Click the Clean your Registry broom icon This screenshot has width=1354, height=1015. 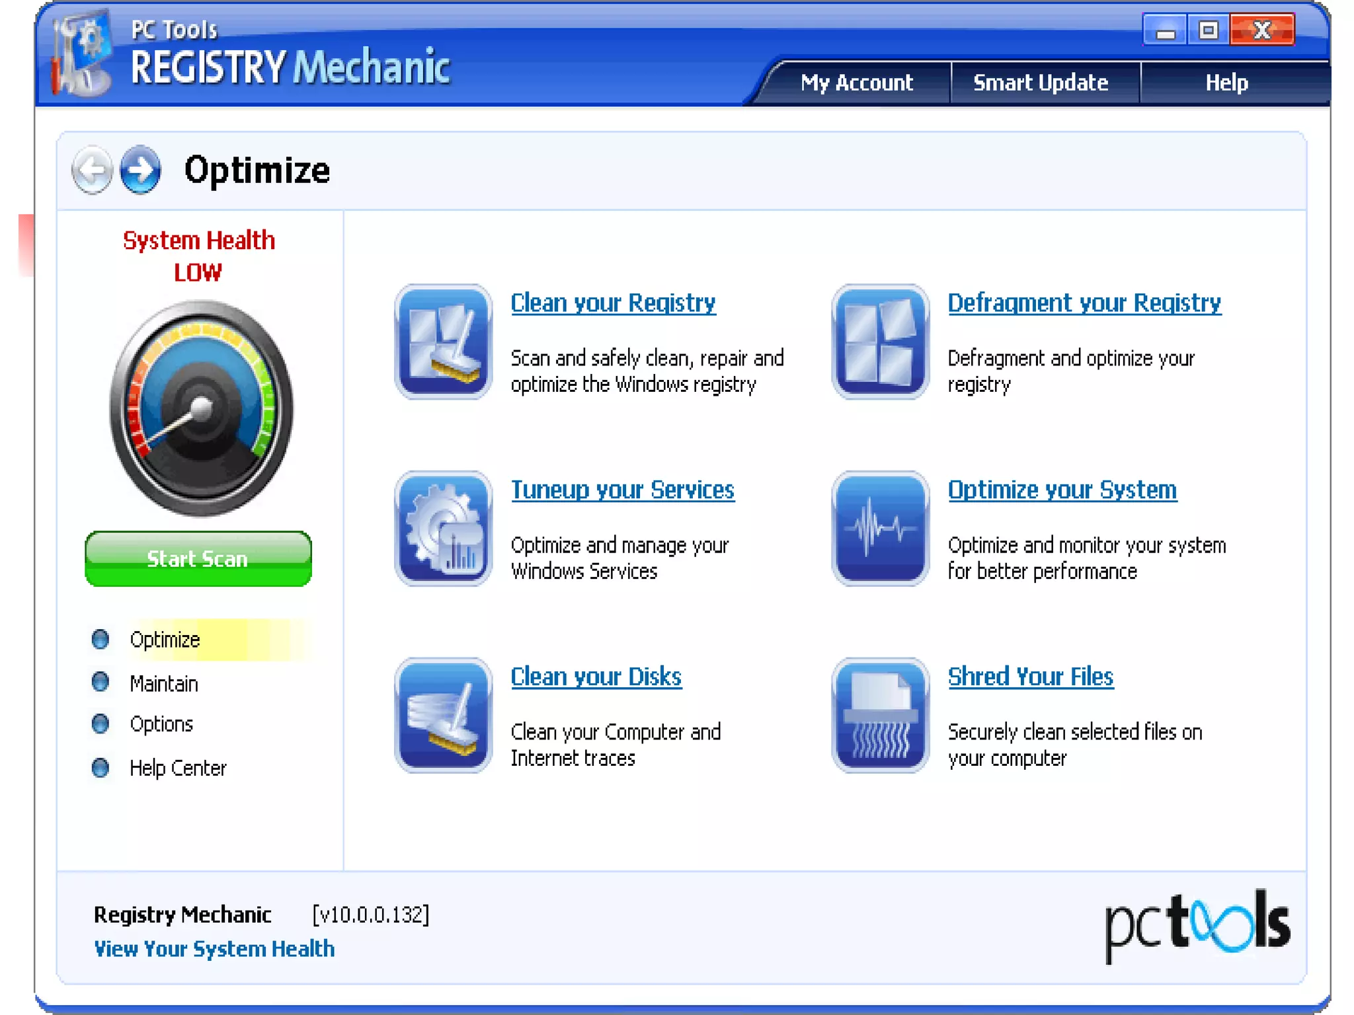tap(443, 342)
